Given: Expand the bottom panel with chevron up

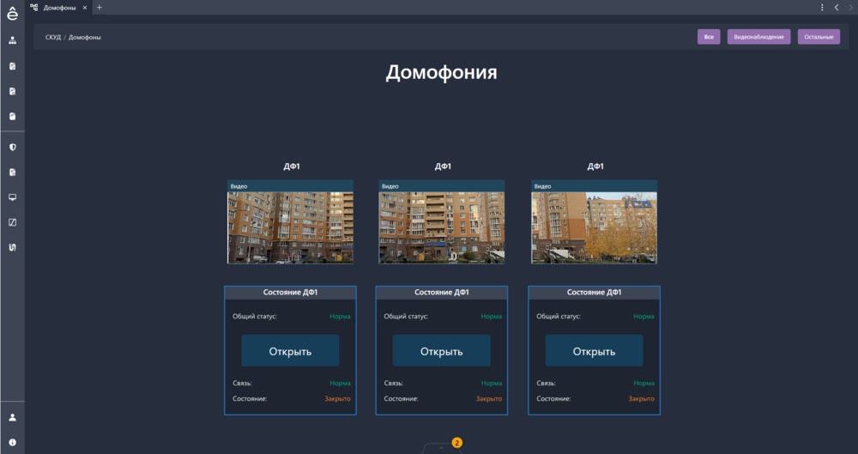Looking at the screenshot, I should coord(440,447).
